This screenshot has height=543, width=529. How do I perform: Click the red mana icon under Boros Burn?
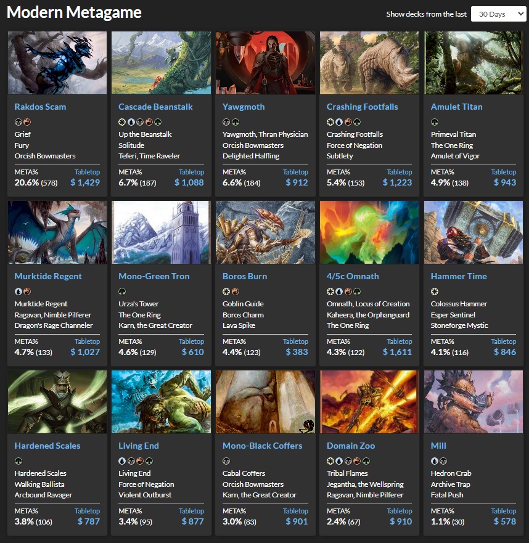(x=236, y=292)
